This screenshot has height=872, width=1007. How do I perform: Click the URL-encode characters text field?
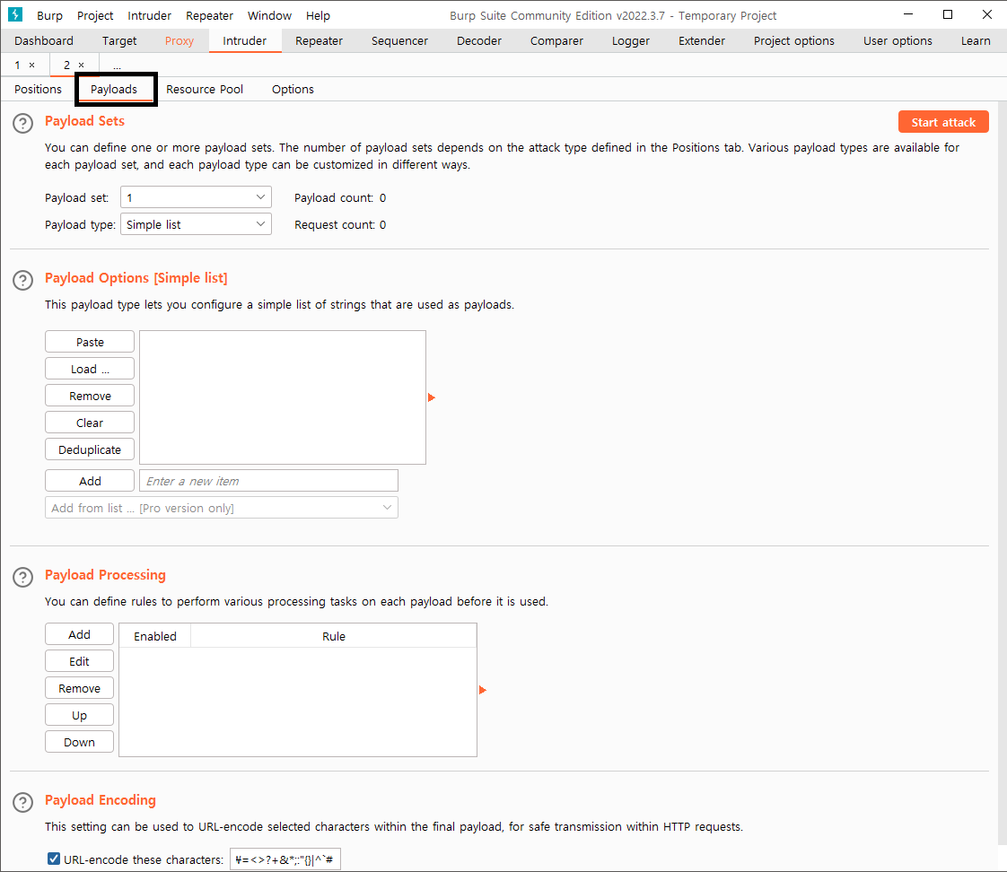point(285,859)
